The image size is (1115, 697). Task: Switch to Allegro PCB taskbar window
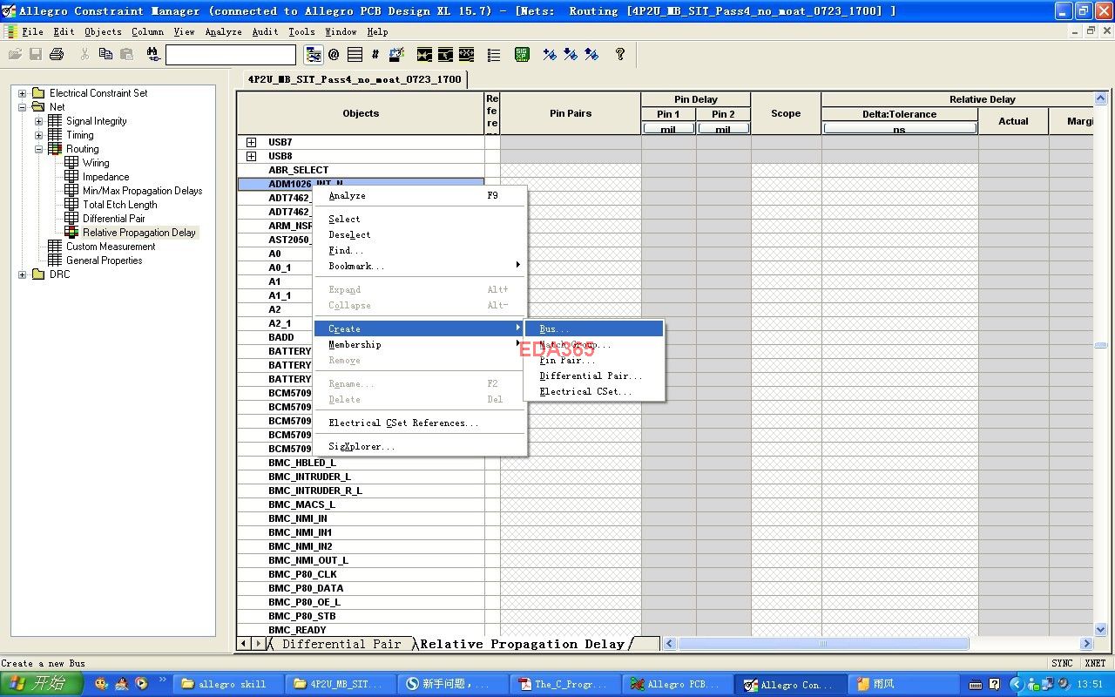(x=677, y=684)
